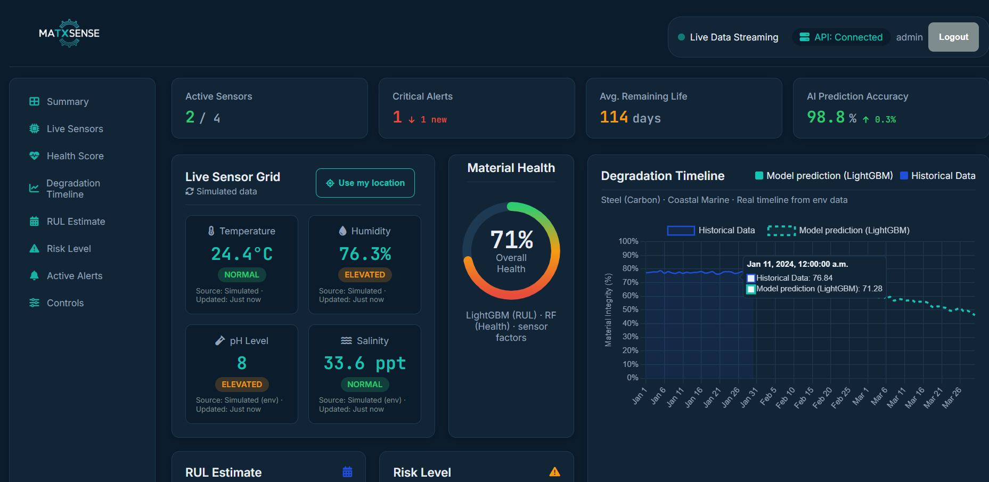Click the calendar icon on the RUL Estimate card
The width and height of the screenshot is (989, 482).
click(348, 471)
